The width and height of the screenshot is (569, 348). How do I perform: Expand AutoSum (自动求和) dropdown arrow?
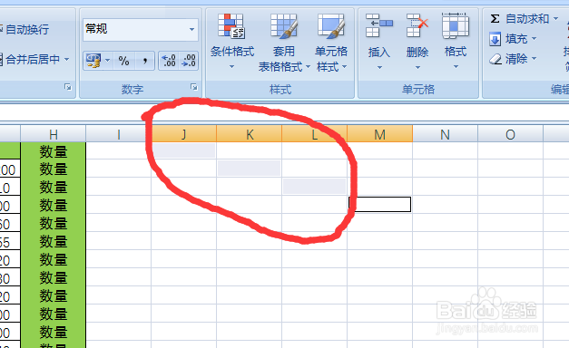point(555,18)
